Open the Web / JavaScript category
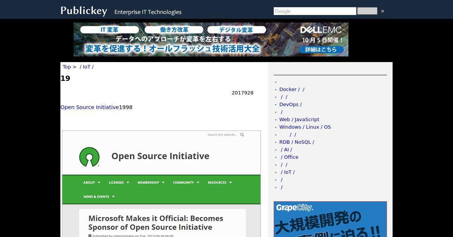Screen dimensions: 453x237 tap(299, 119)
